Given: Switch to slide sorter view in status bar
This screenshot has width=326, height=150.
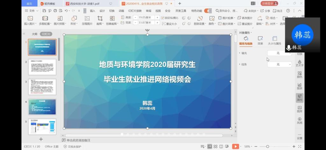Looking at the screenshot, I should [x=216, y=147].
